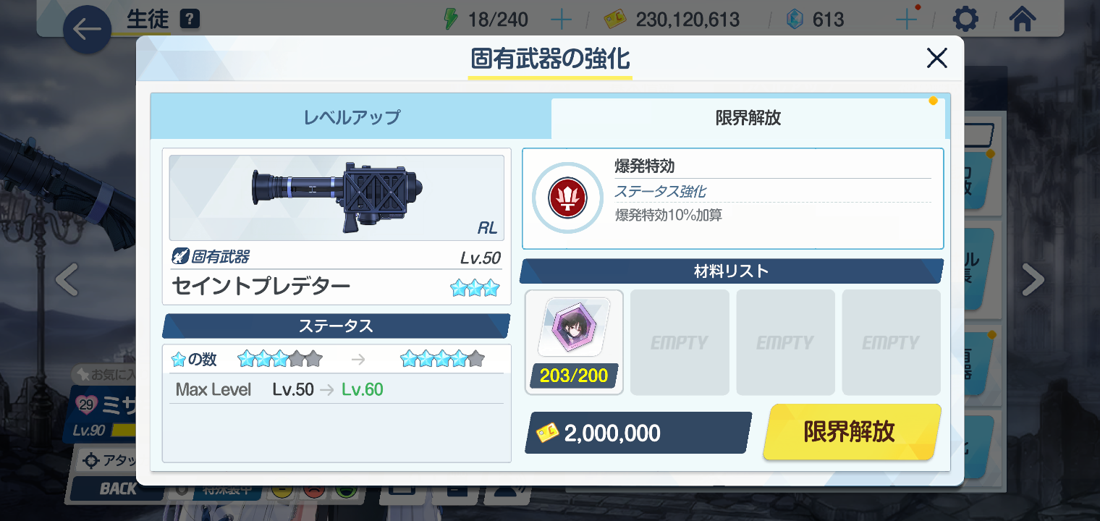Close the 固有武器の強化 dialog
Image resolution: width=1100 pixels, height=521 pixels.
click(936, 58)
